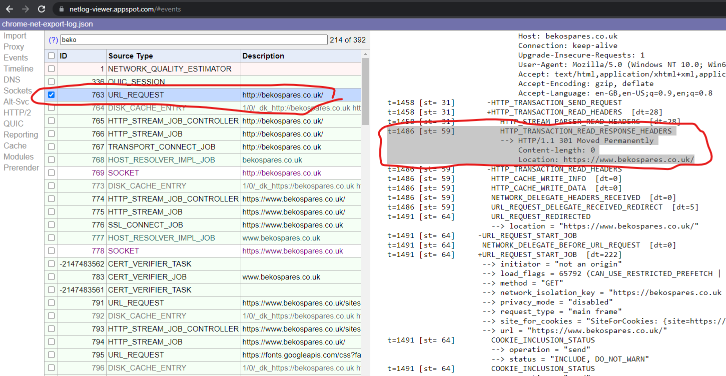Viewport: 726px width, 376px height.
Task: Click the 'Location: https://www.bekospares.co.uk/' log line
Action: point(606,159)
